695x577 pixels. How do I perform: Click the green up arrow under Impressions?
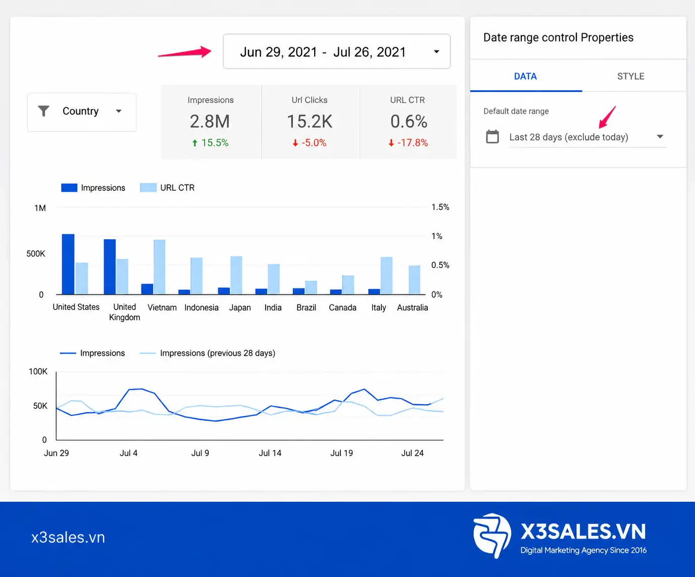pyautogui.click(x=194, y=143)
